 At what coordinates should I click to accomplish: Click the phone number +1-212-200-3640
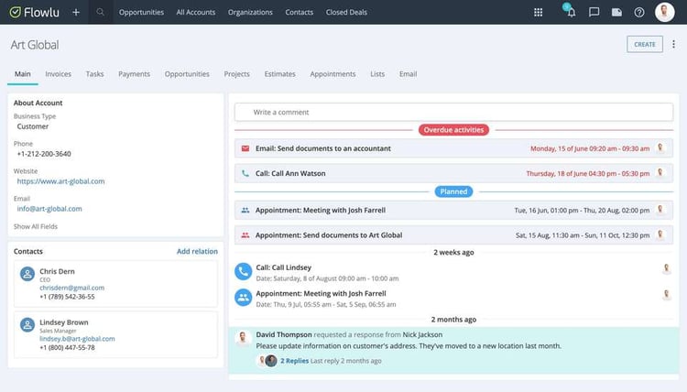[44, 154]
